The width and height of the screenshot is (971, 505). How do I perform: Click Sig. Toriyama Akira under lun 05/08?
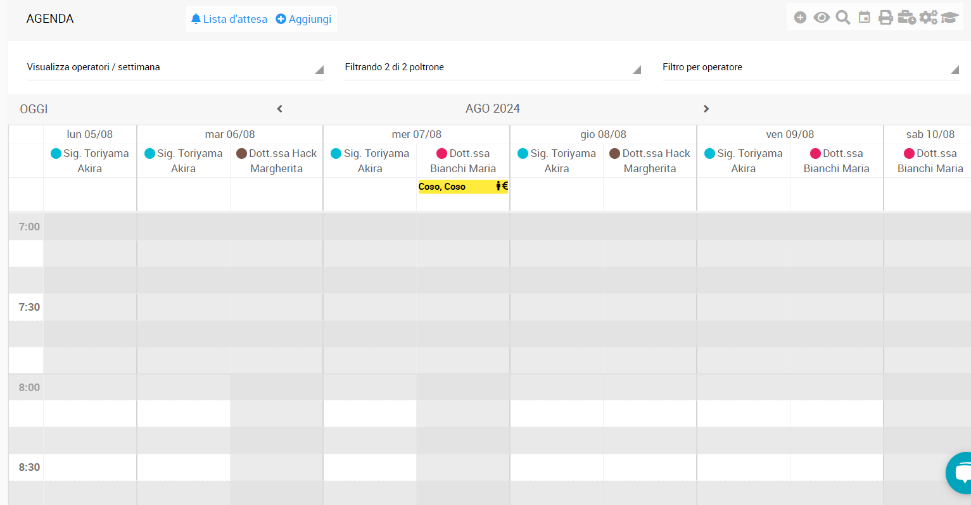tap(90, 161)
